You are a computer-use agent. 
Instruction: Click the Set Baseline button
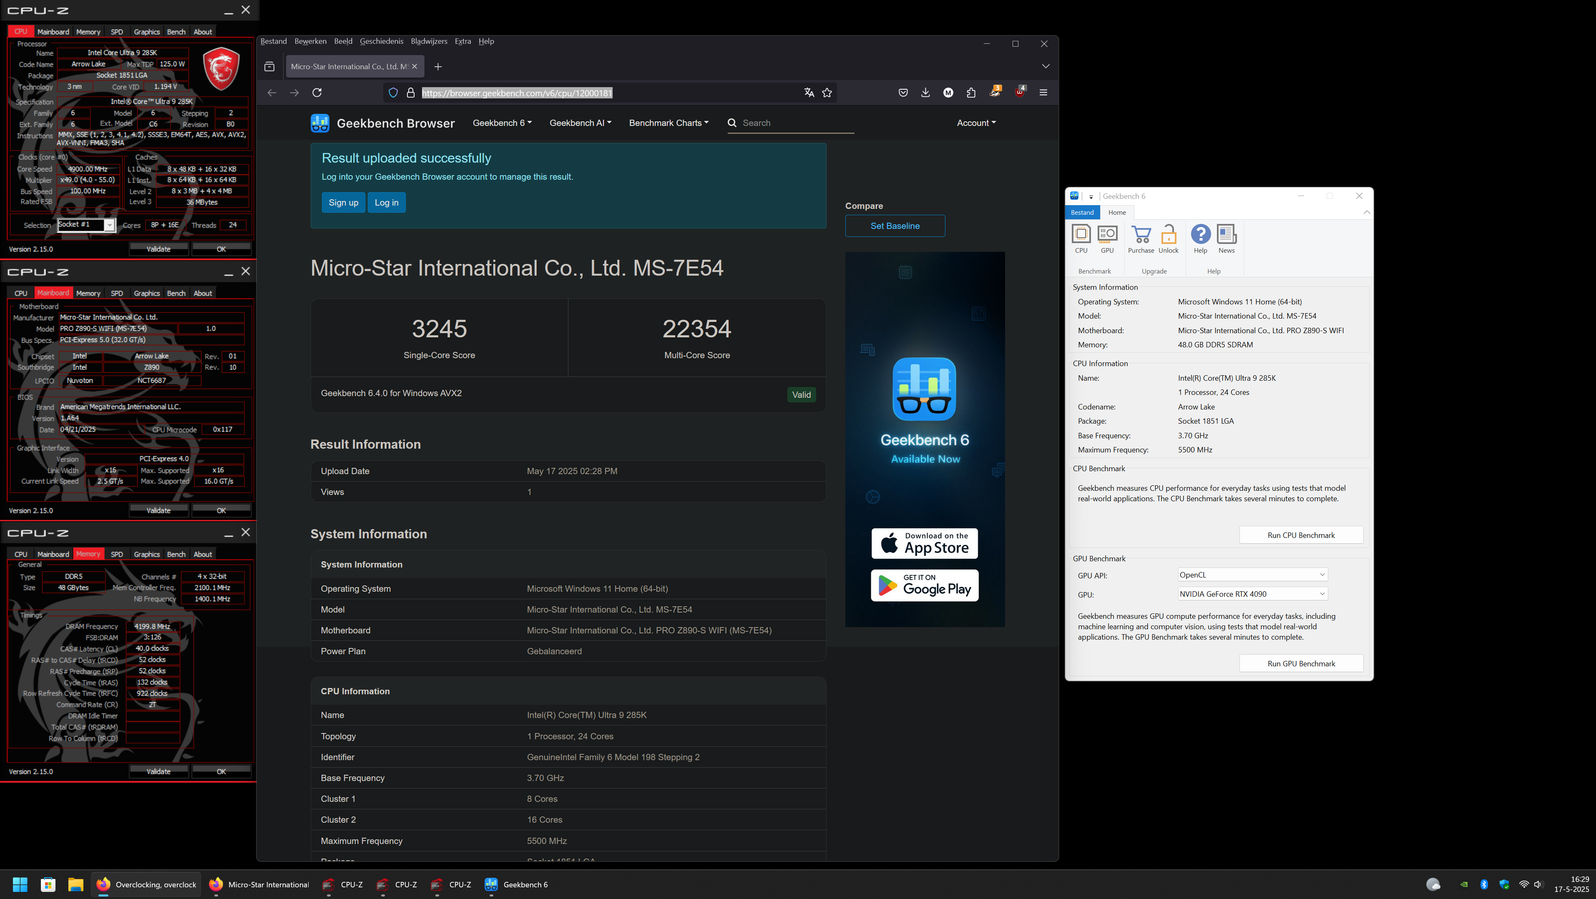895,226
